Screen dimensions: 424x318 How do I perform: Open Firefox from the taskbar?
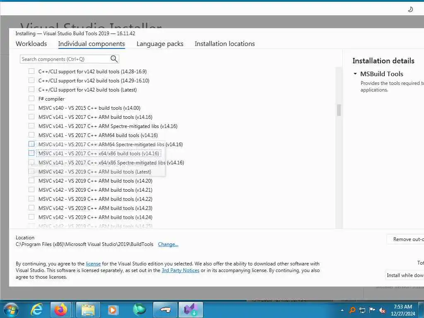(61, 310)
